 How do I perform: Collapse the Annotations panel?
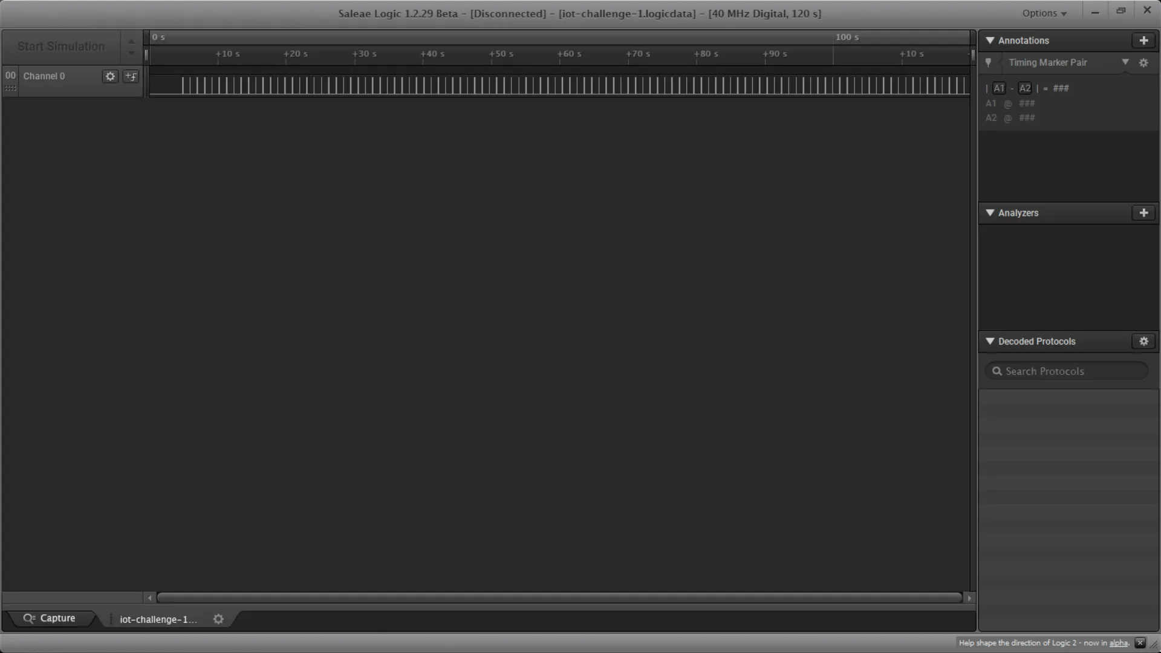click(990, 41)
